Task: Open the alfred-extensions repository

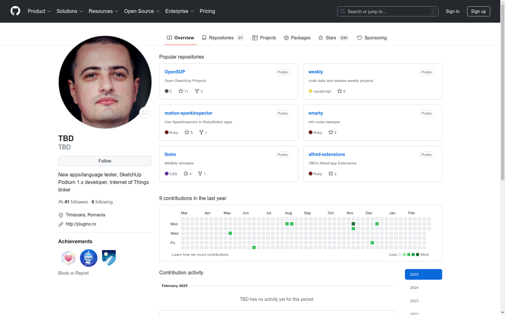Action: tap(327, 154)
